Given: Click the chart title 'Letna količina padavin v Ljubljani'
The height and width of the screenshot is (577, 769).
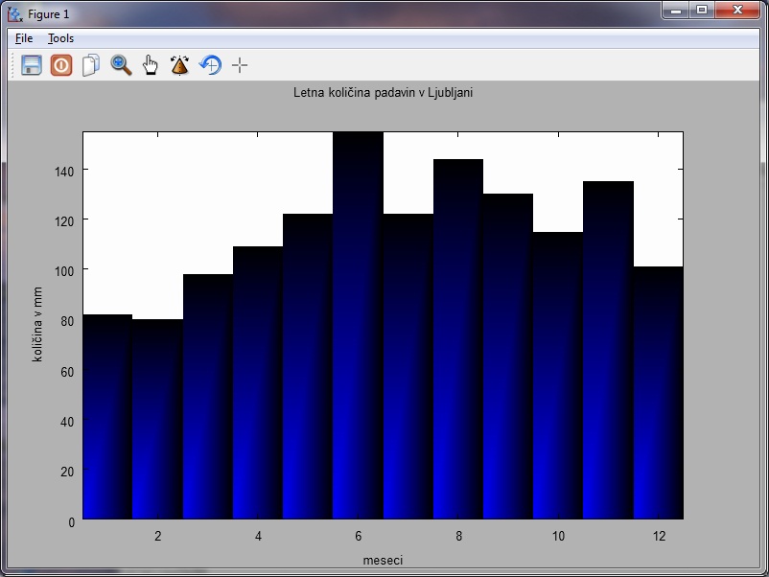Looking at the screenshot, I should point(384,93).
